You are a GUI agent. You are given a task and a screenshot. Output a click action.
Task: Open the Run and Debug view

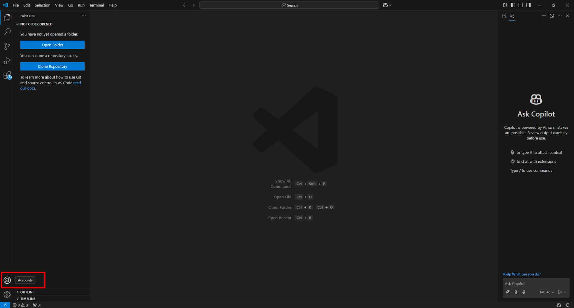click(x=7, y=61)
